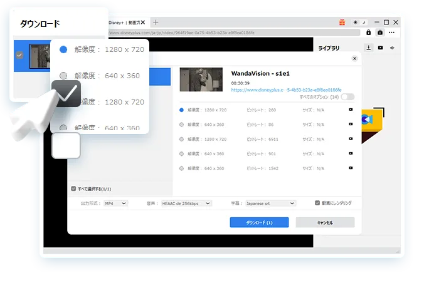
Task: Click video icon on bitrate 6911 row
Action: click(x=351, y=139)
